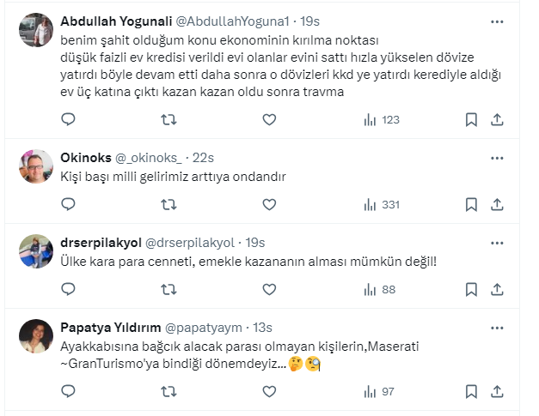Viewport: 539px width, 416px height.
Task: Open more options for Abdullah Yogunali's tweet
Action: (x=496, y=20)
